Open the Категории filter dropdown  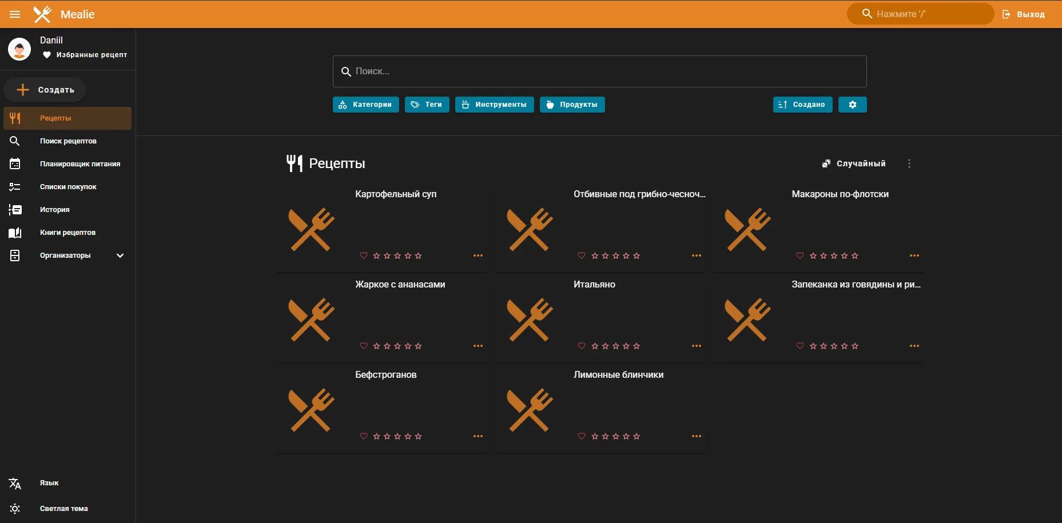366,105
